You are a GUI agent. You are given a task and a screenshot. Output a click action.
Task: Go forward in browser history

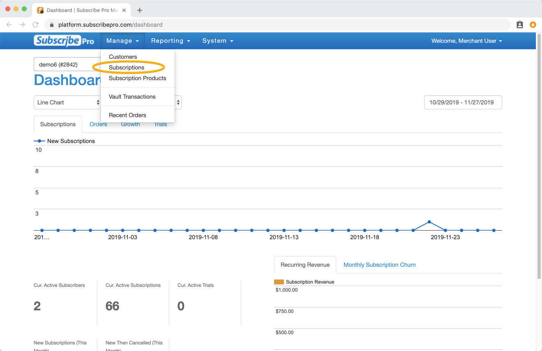[x=22, y=25]
